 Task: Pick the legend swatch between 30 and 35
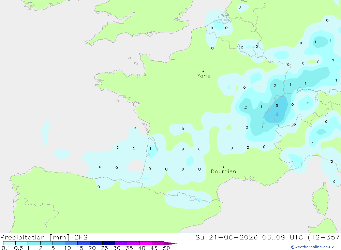[x=121, y=243]
